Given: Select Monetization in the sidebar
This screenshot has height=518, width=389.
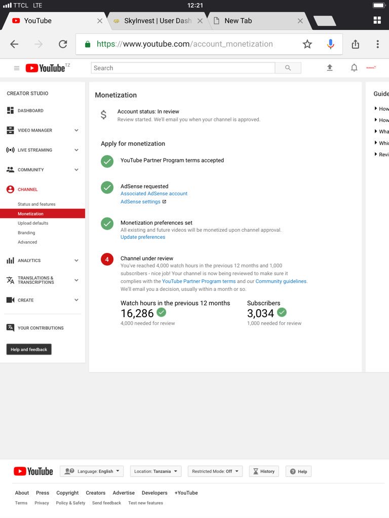Looking at the screenshot, I should coord(43,214).
